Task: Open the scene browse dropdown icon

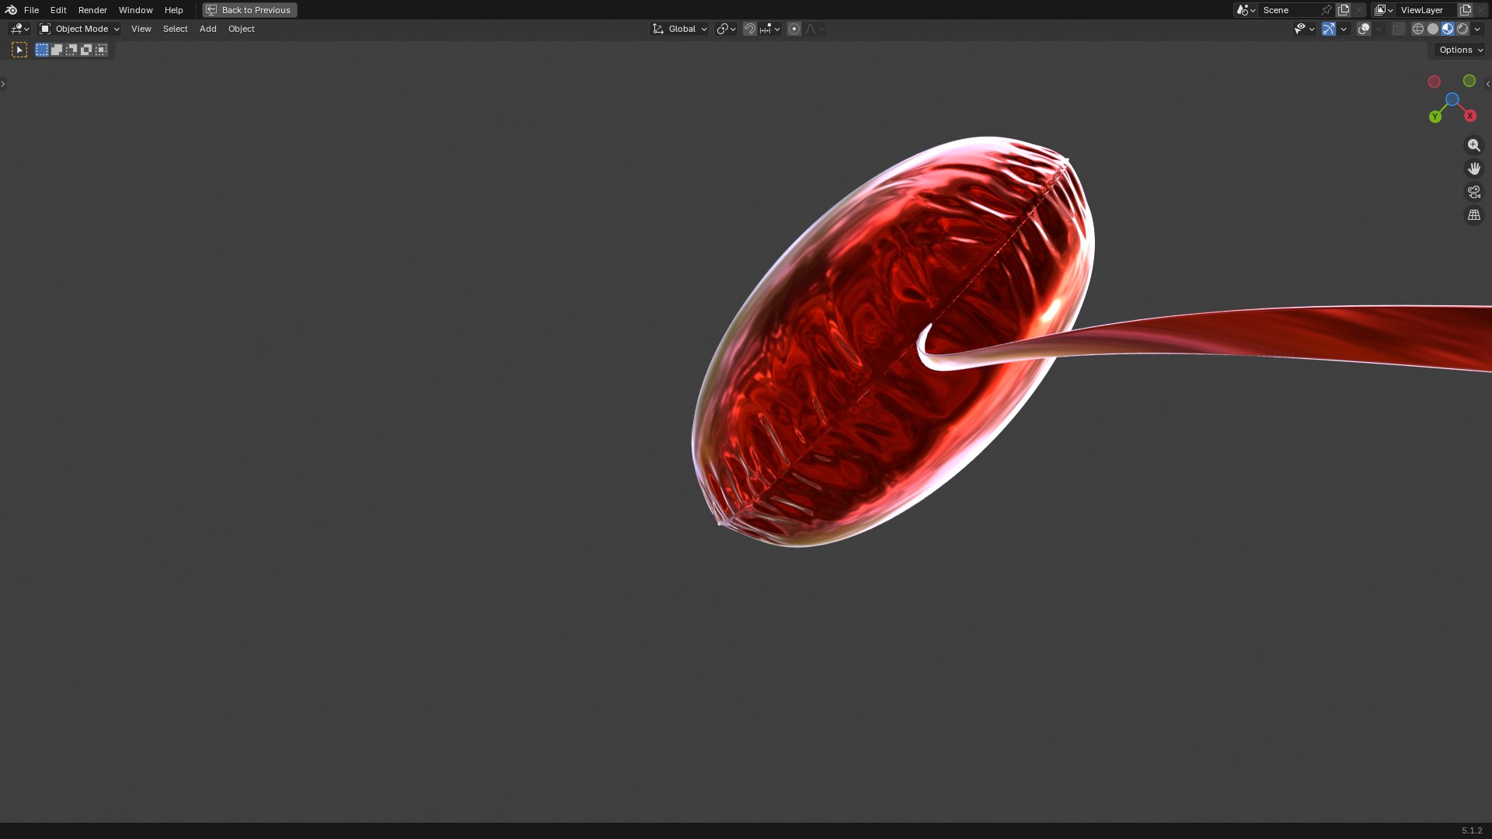Action: coord(1246,10)
